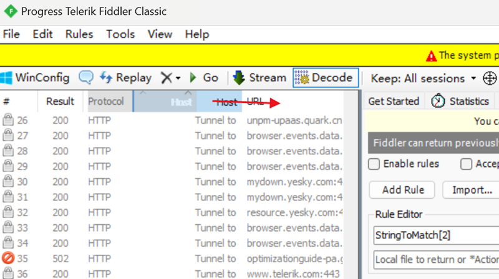Toggle the checkbox next to Accep
Screen dimensions: 499x279
click(466, 164)
